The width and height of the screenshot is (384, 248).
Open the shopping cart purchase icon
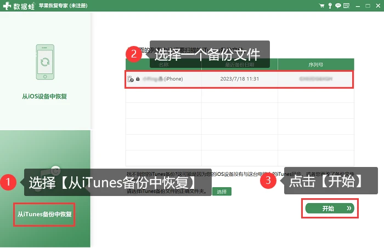[x=321, y=5]
